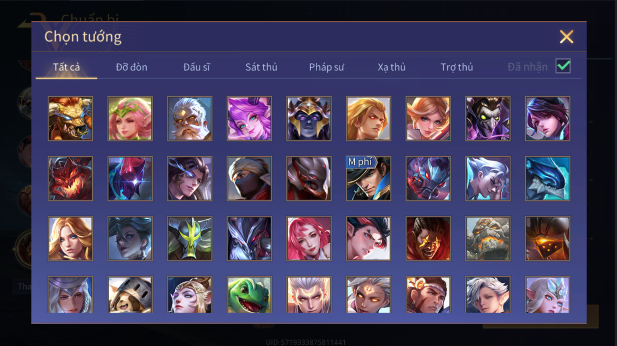Select the "Tất cả" tab
Image resolution: width=617 pixels, height=346 pixels.
[66, 67]
